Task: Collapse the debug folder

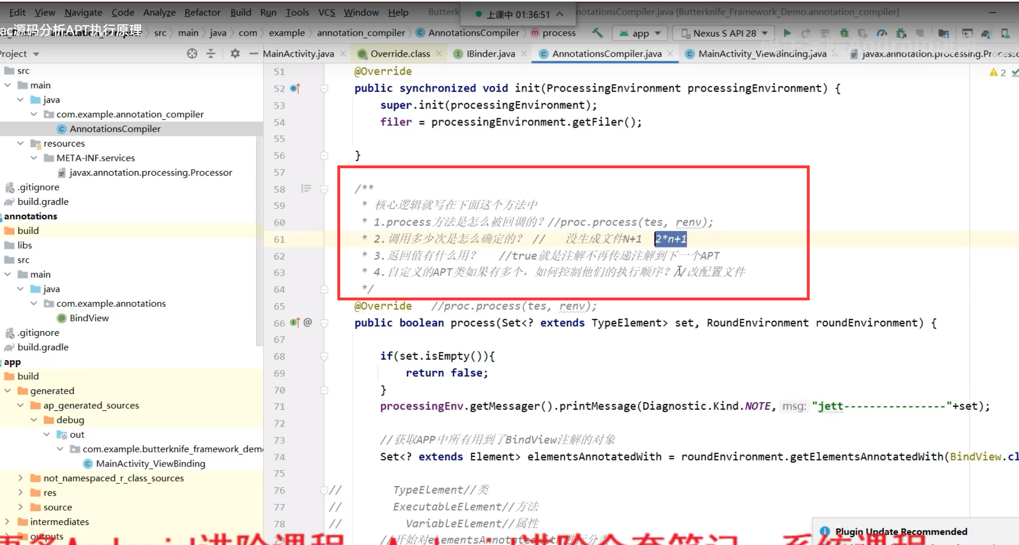Action: pos(34,420)
